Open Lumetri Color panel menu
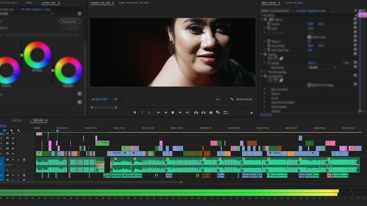Image resolution: width=367 pixels, height=206 pixels. click(x=59, y=3)
